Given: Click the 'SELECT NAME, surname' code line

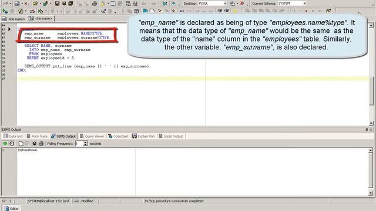Looking at the screenshot, I should pyautogui.click(x=48, y=46).
